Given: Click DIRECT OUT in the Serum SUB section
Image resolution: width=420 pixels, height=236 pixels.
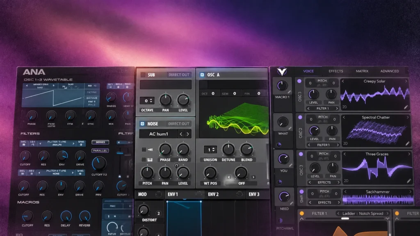Looking at the screenshot, I should click(179, 75).
